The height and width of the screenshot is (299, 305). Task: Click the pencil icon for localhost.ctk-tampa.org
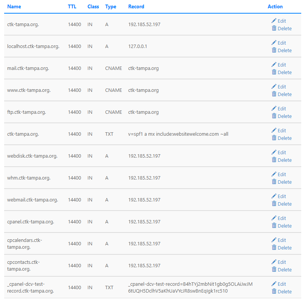[274, 43]
